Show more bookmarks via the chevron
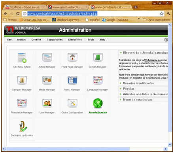 tap(139, 19)
